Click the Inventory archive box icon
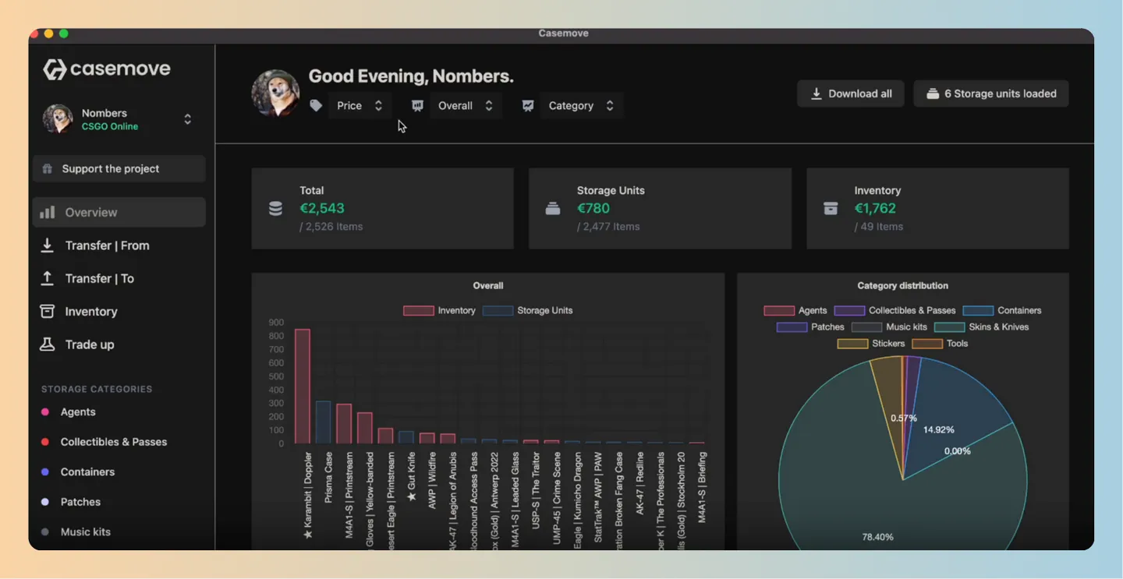The image size is (1123, 579). click(47, 311)
